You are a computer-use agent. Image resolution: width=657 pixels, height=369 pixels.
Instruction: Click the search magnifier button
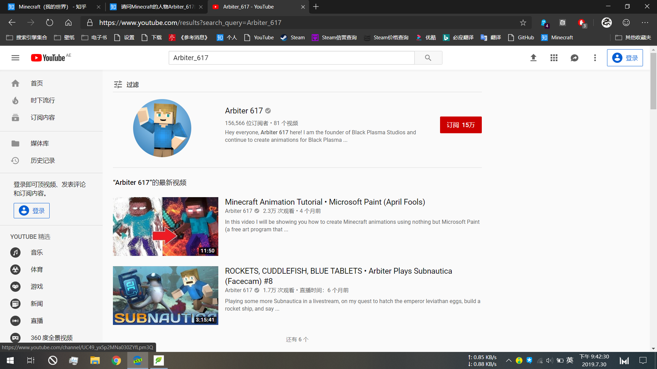tap(428, 58)
